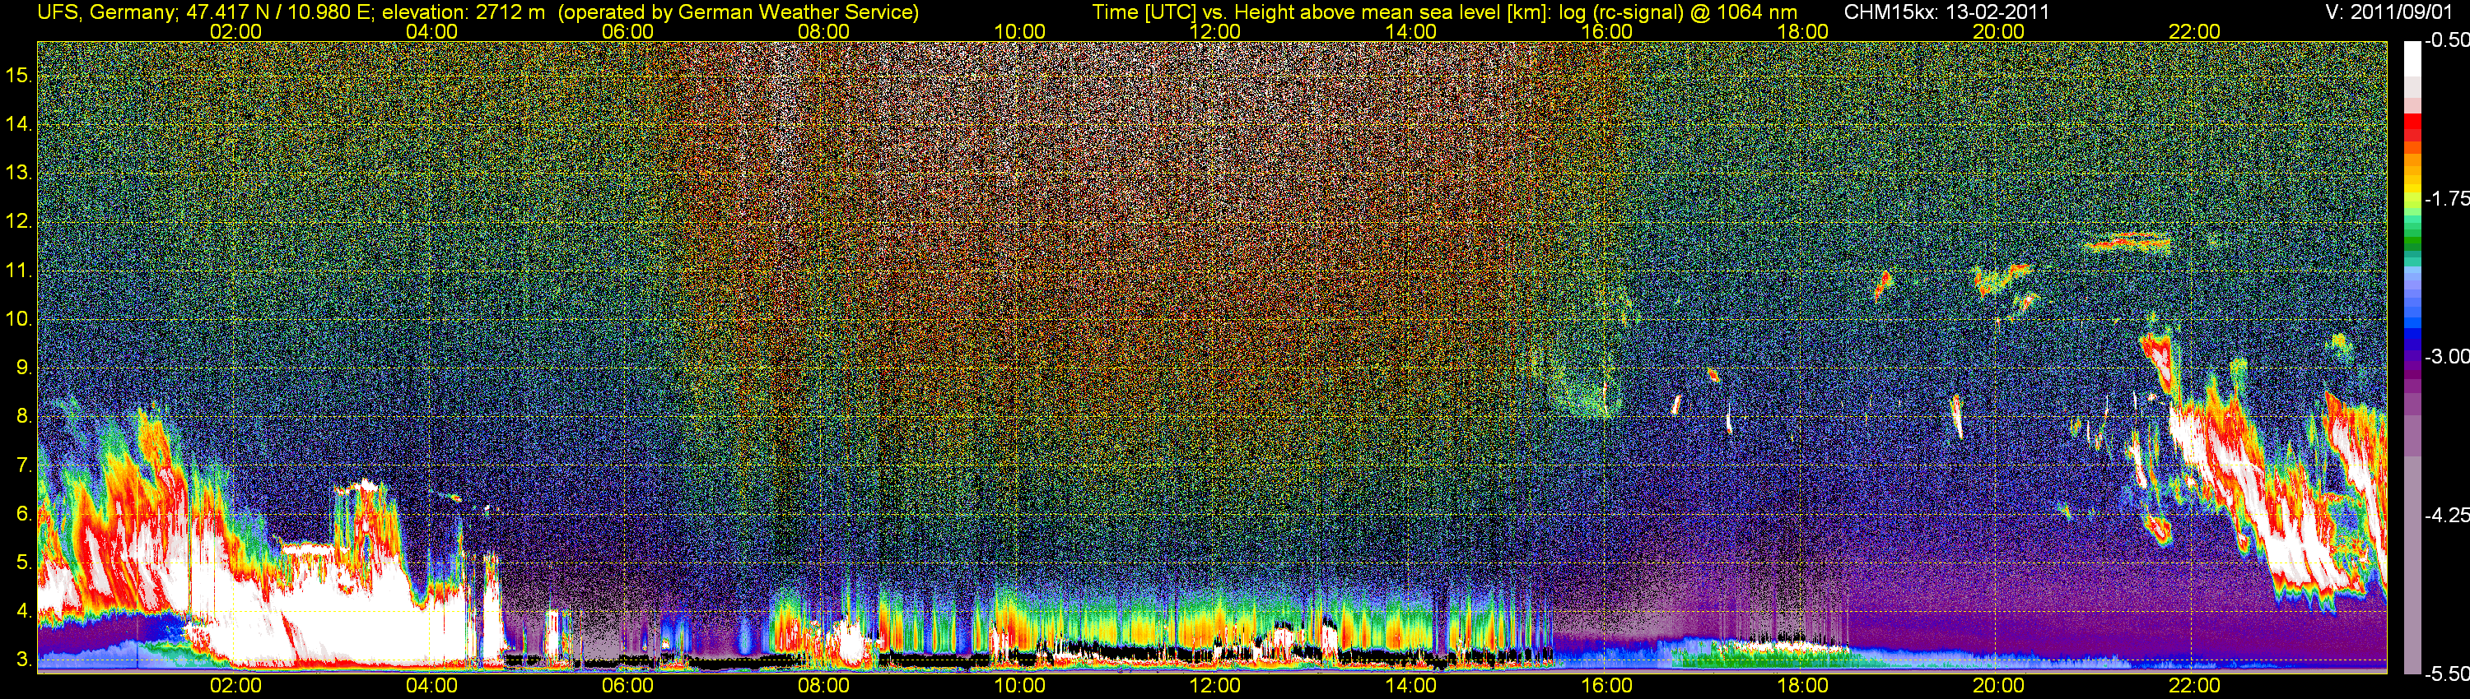Click the height axis label '8.'
Screen dimensions: 2470x699
(24, 417)
